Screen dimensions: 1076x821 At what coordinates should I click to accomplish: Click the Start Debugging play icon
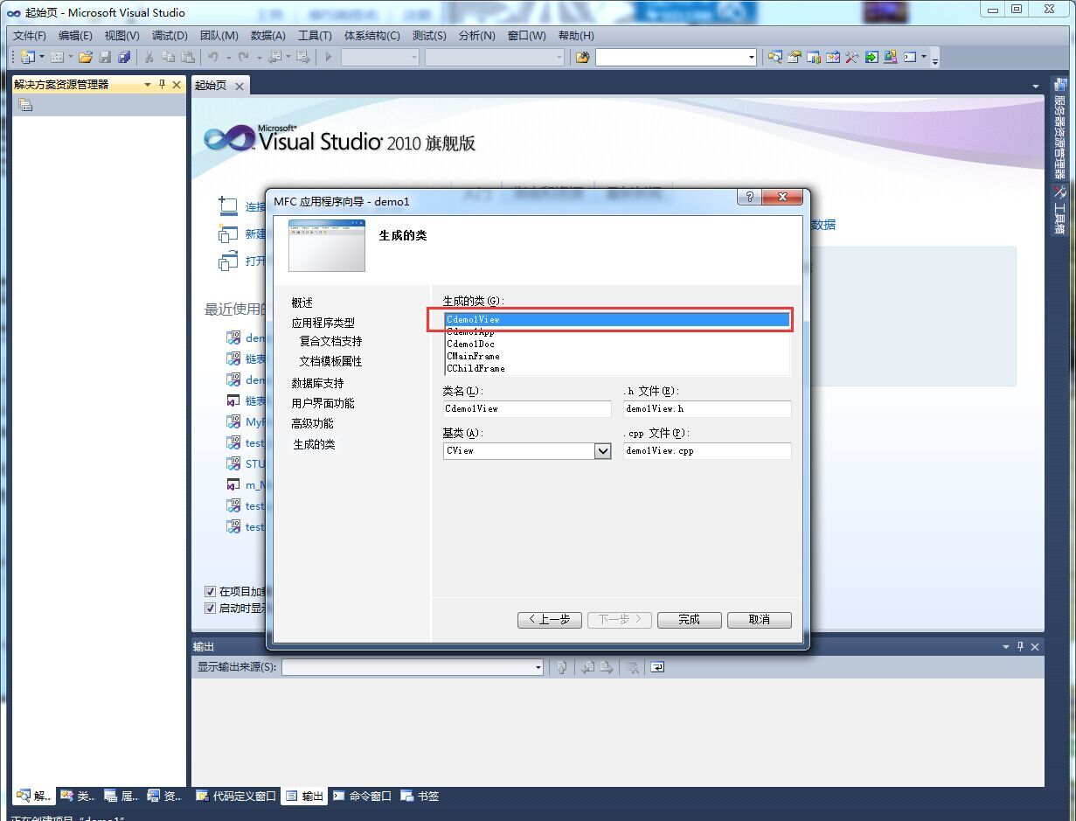point(329,57)
